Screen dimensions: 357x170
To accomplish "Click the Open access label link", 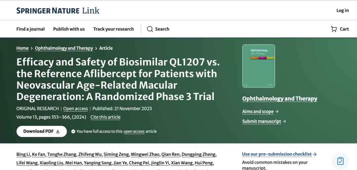I will [76, 109].
